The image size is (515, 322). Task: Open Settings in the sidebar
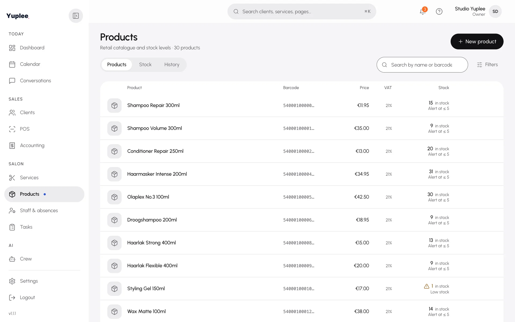pyautogui.click(x=44, y=281)
